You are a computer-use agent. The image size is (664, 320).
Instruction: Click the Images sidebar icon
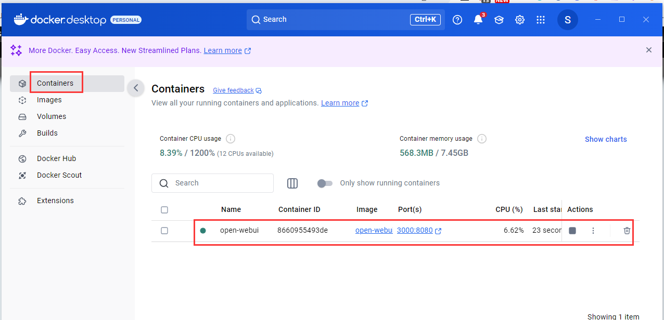tap(22, 100)
